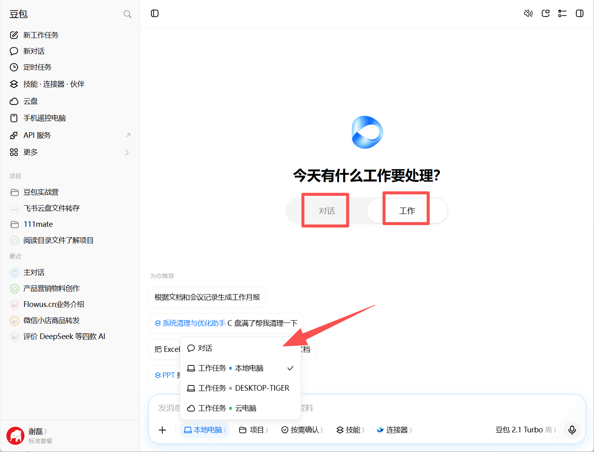Open 手机遥控电脑 feature

70,118
